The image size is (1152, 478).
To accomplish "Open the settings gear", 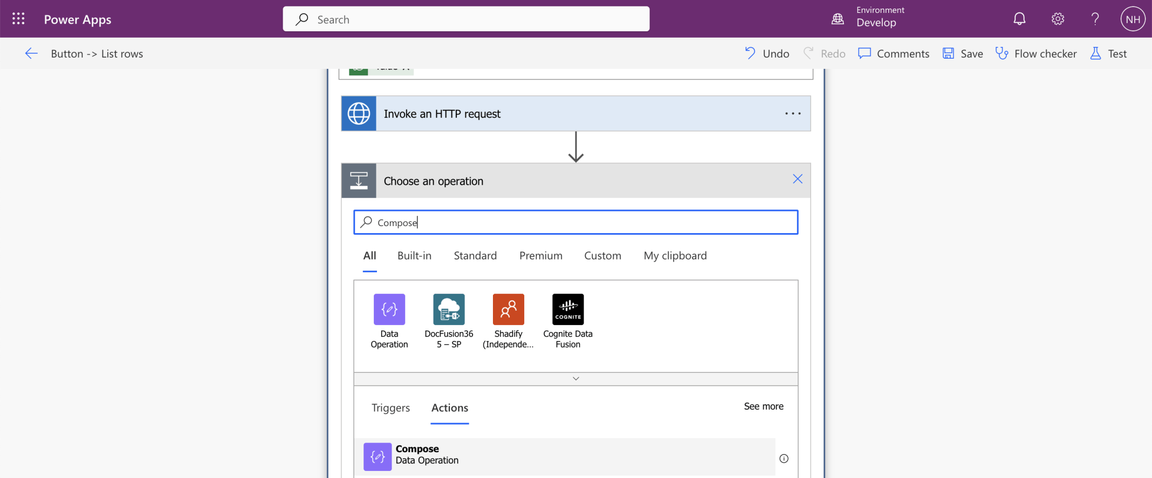I will click(1058, 19).
